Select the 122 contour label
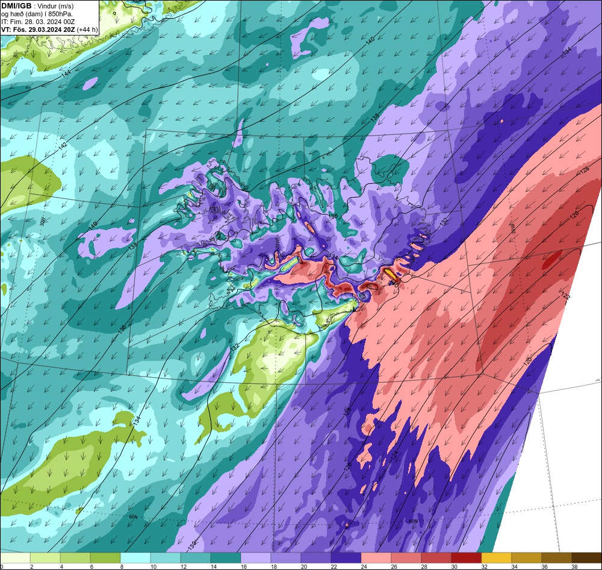The width and height of the screenshot is (602, 570). click(x=565, y=296)
